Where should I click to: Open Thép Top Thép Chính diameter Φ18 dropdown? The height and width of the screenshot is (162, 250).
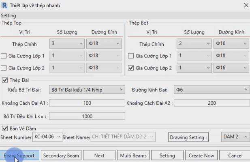coord(104,44)
